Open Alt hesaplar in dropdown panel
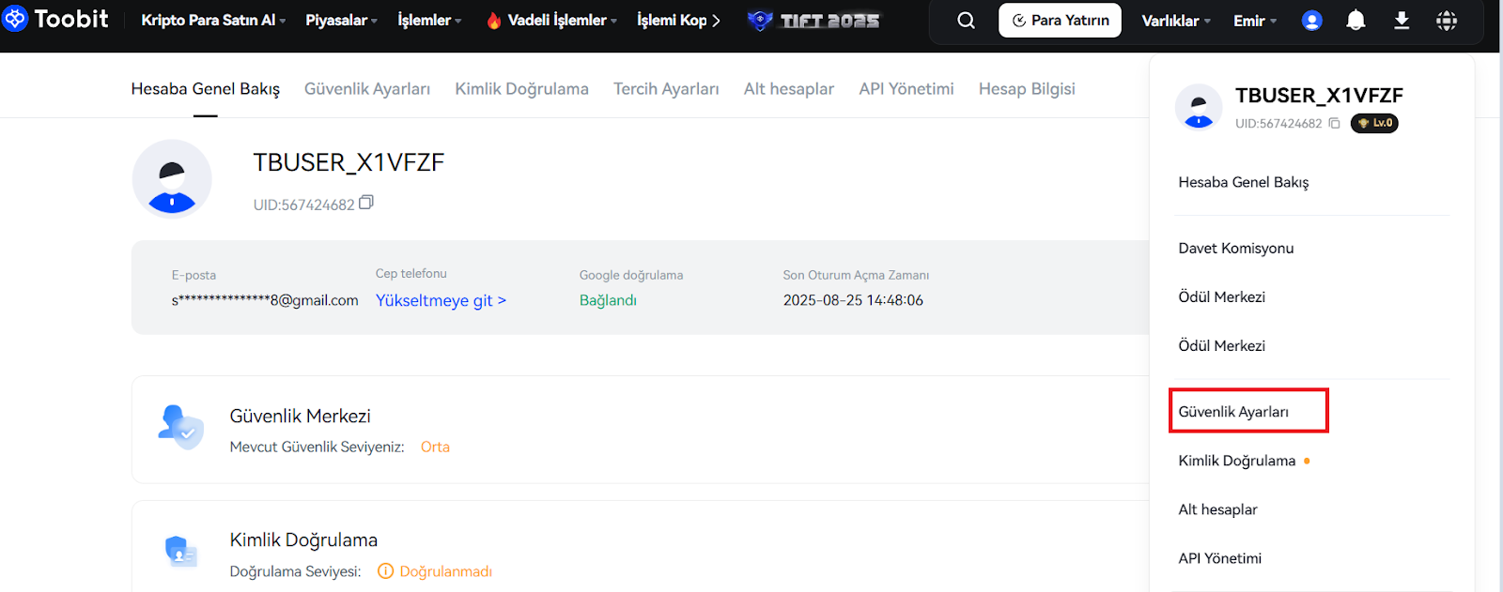The image size is (1503, 592). (x=1218, y=509)
